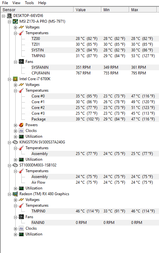Expand Utilization under KINGSTON SV300S37A240G
Image resolution: width=159 pixels, height=253 pixels.
pos(15,160)
